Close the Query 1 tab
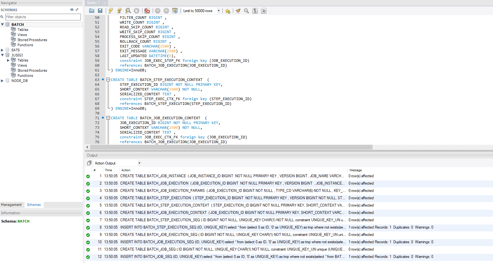The width and height of the screenshot is (493, 263). coord(104,3)
